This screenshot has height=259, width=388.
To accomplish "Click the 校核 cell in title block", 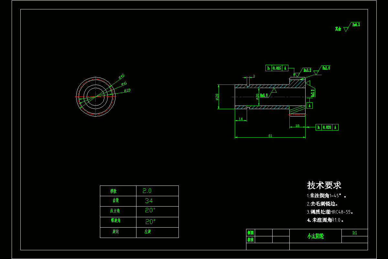I will (x=251, y=240).
